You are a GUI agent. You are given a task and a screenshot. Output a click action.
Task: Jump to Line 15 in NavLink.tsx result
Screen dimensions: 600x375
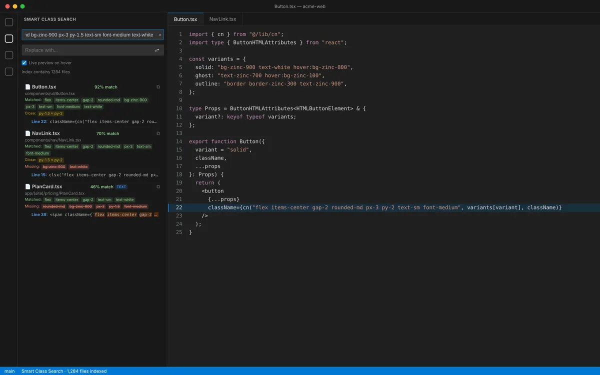[x=94, y=175]
